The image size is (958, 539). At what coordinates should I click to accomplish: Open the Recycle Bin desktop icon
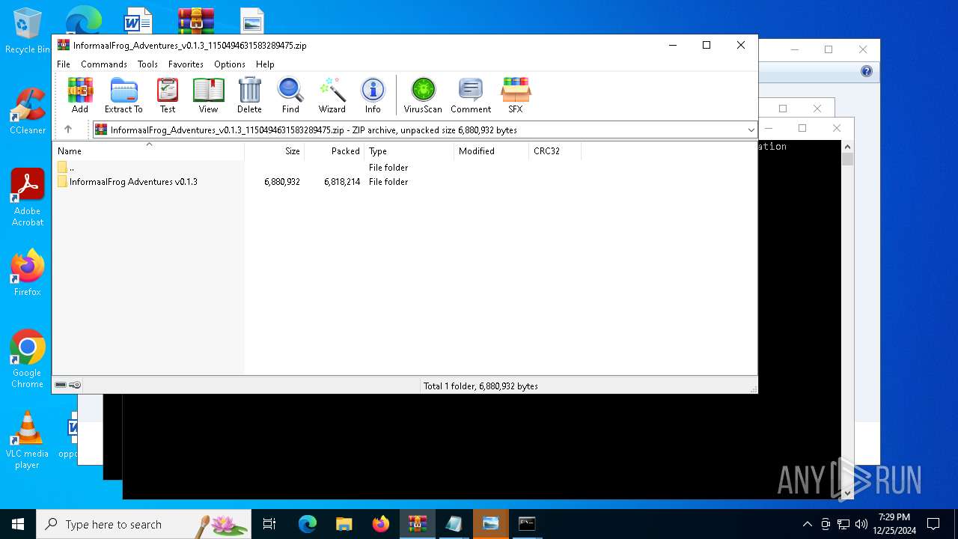tap(27, 31)
